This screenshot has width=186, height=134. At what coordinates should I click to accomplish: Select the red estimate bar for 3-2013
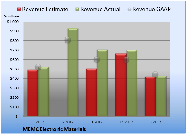pos(150,96)
